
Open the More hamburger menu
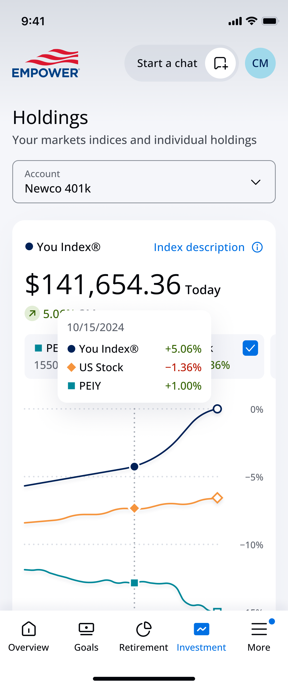[259, 629]
